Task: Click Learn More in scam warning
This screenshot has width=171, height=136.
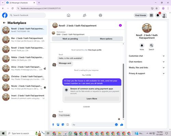Action: pos(92,99)
